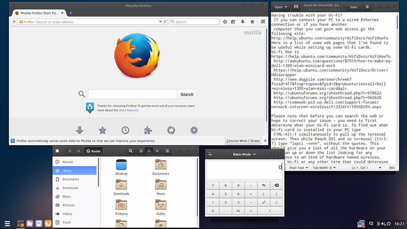Screen dimensions: 407x229
Task: Save the Read-Me-PeachOS document
Action: (354, 7)
